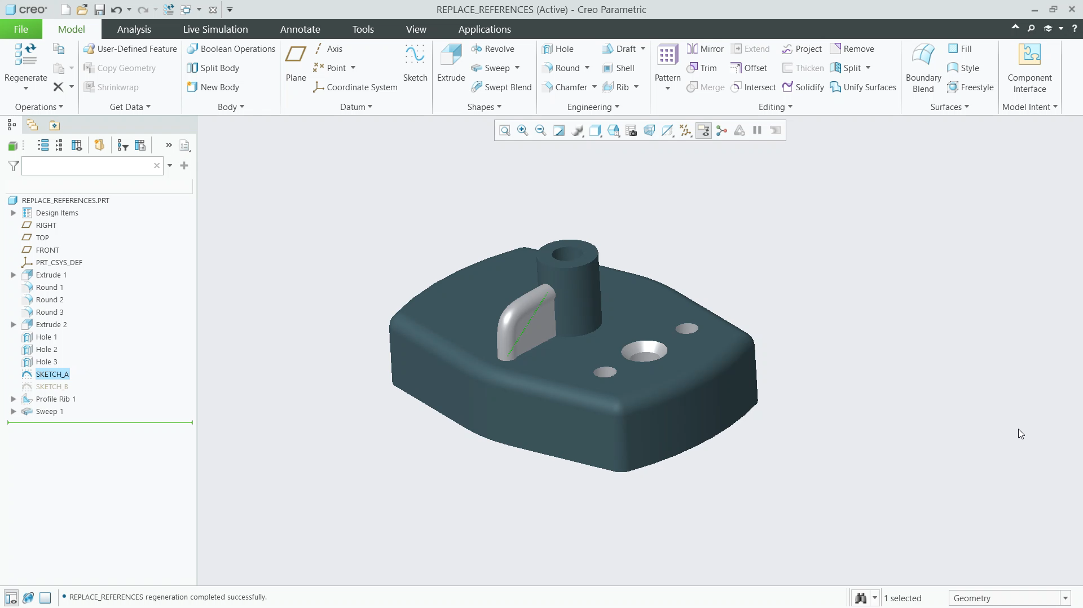This screenshot has width=1083, height=608.
Task: Click the Shell tool
Action: pyautogui.click(x=618, y=68)
